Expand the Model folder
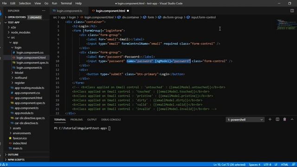297x167 pixels. [x=19, y=73]
